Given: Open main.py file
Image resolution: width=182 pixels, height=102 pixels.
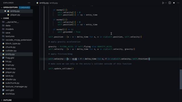Looking at the screenshot, I should pos(10,65).
